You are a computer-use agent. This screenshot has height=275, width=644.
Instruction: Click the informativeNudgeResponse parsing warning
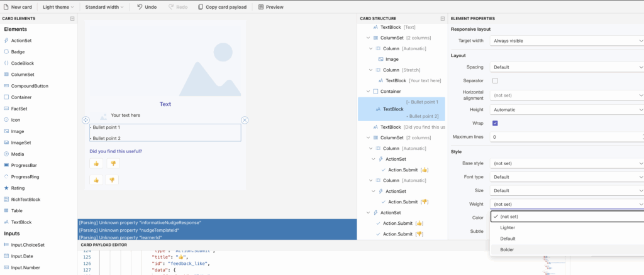140,222
